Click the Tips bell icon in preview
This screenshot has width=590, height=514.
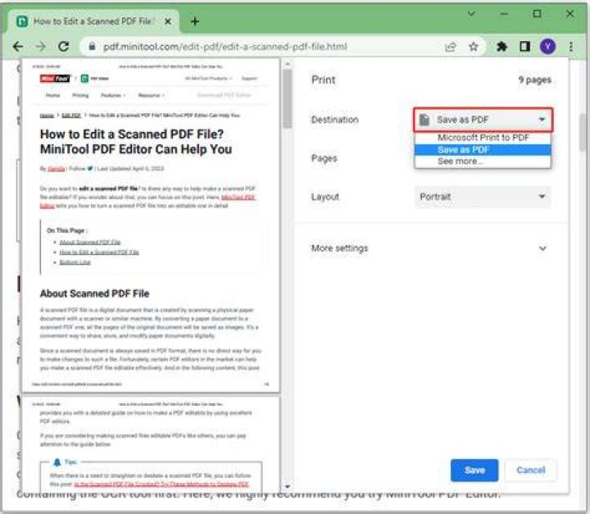tap(57, 462)
